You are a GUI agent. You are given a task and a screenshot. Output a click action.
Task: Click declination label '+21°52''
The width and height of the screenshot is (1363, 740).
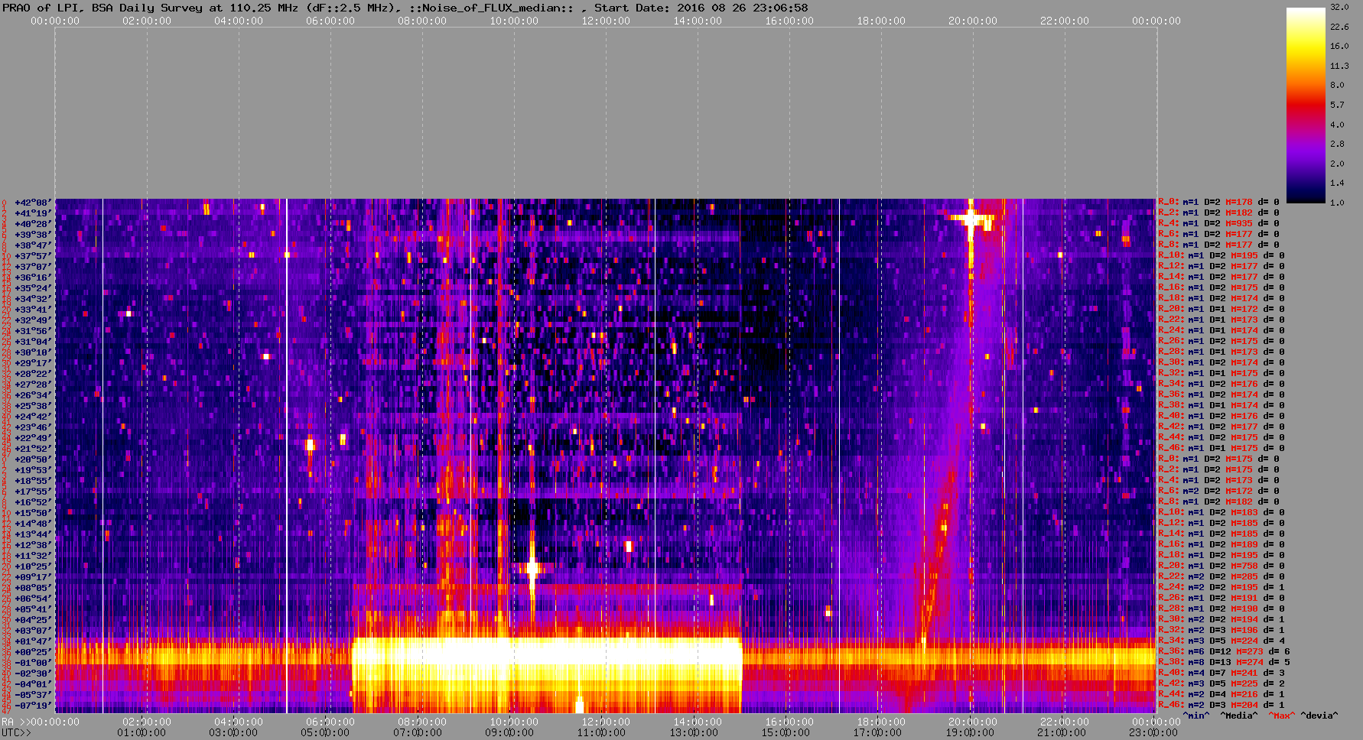point(33,449)
